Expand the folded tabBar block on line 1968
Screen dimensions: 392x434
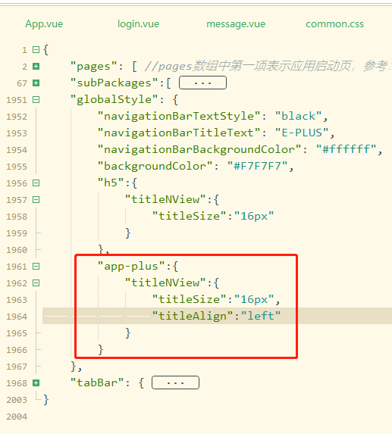point(36,383)
